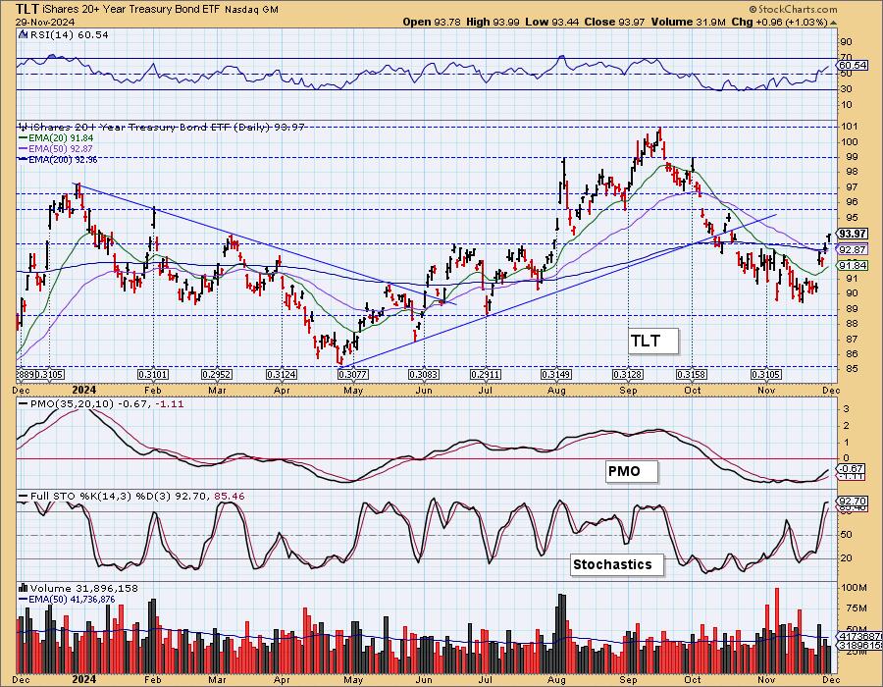The height and width of the screenshot is (687, 883).
Task: Click the 0.2911 dividend marker near Jul
Action: pyautogui.click(x=486, y=375)
